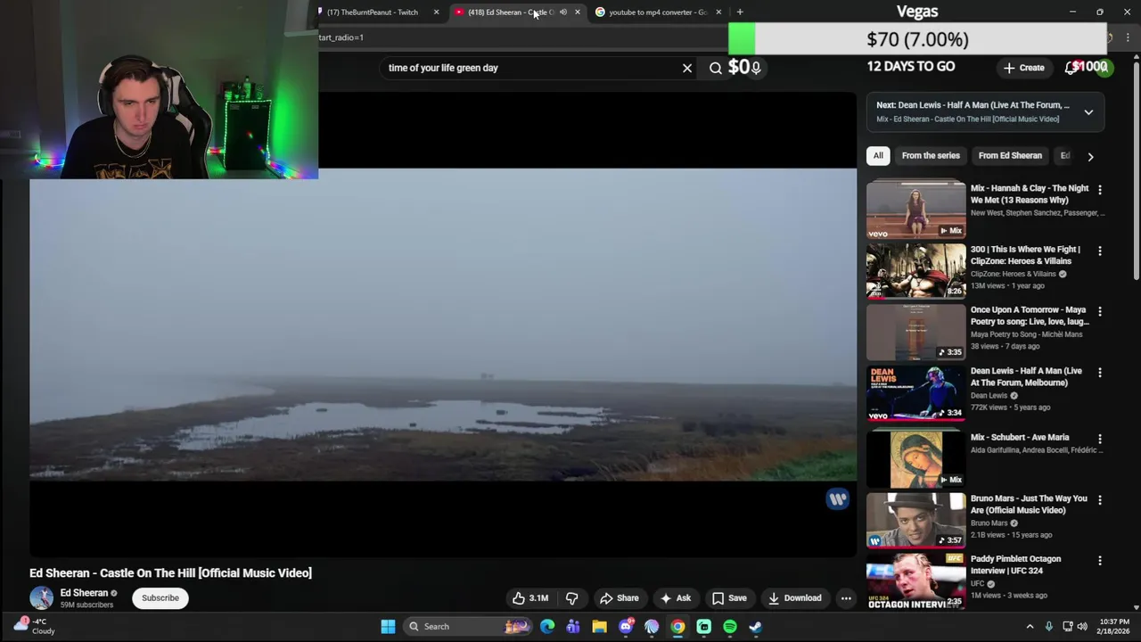Image resolution: width=1141 pixels, height=642 pixels.
Task: Open options for Once Upon A Tomorrow video
Action: click(1100, 311)
